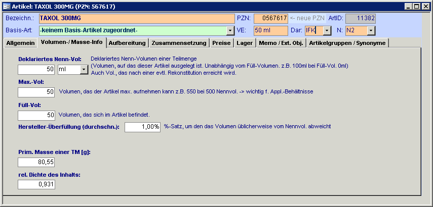
Task: Go to the Preise tab
Action: point(221,43)
